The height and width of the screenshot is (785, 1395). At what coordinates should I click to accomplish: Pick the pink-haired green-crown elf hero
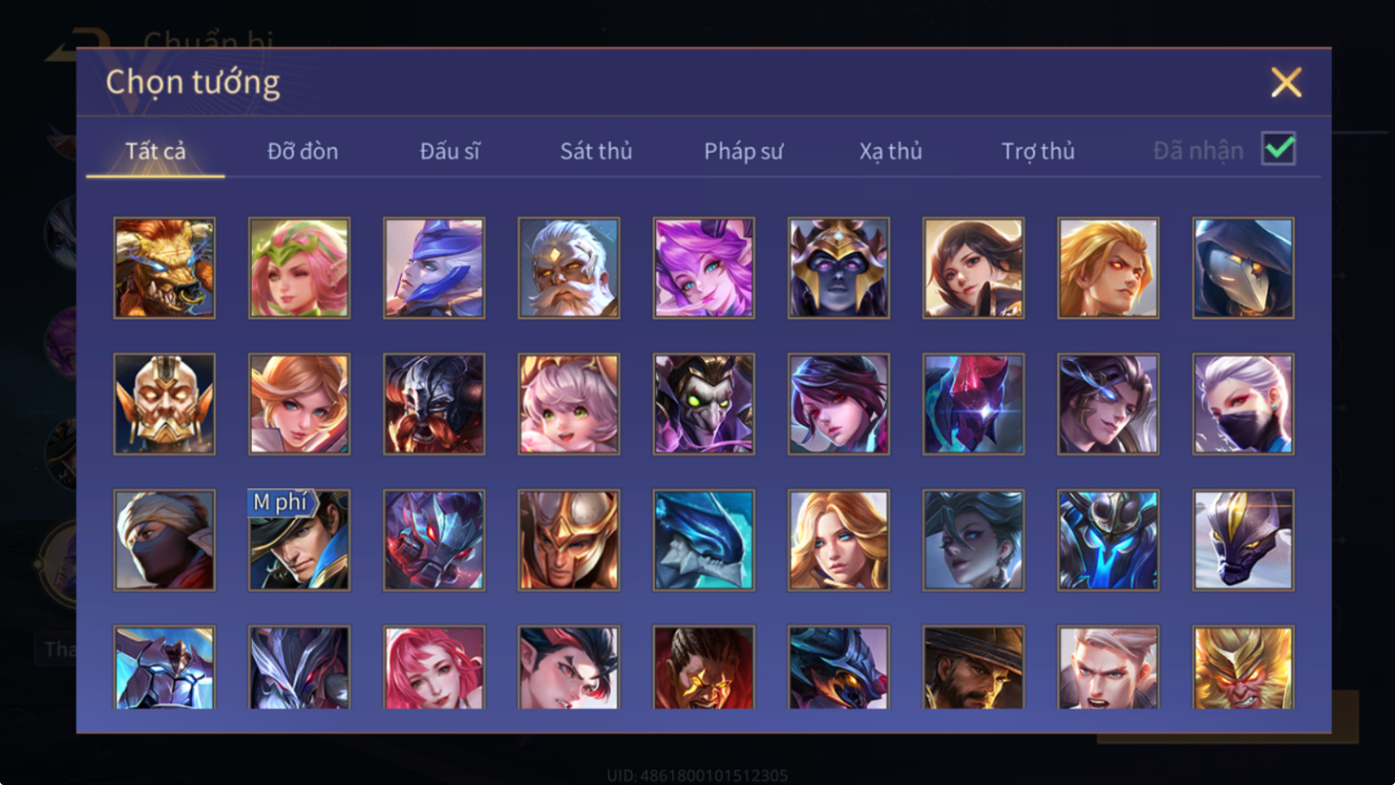[299, 268]
